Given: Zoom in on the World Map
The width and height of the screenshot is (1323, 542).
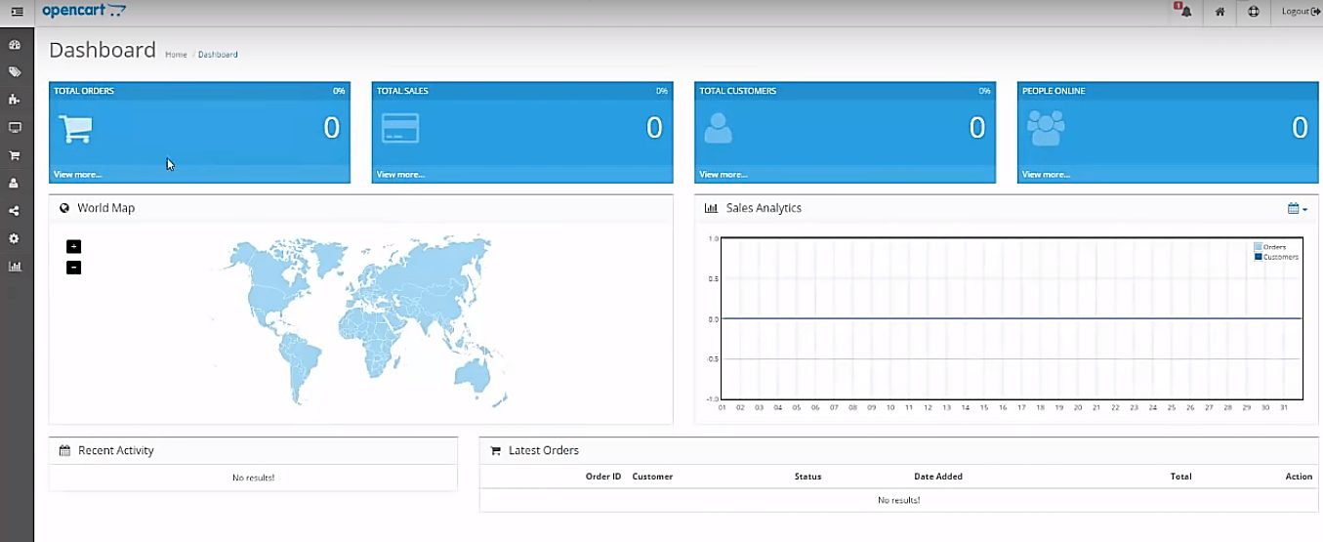Looking at the screenshot, I should 73,246.
